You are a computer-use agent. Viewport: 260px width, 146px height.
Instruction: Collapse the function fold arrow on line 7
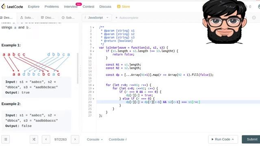[93, 48]
